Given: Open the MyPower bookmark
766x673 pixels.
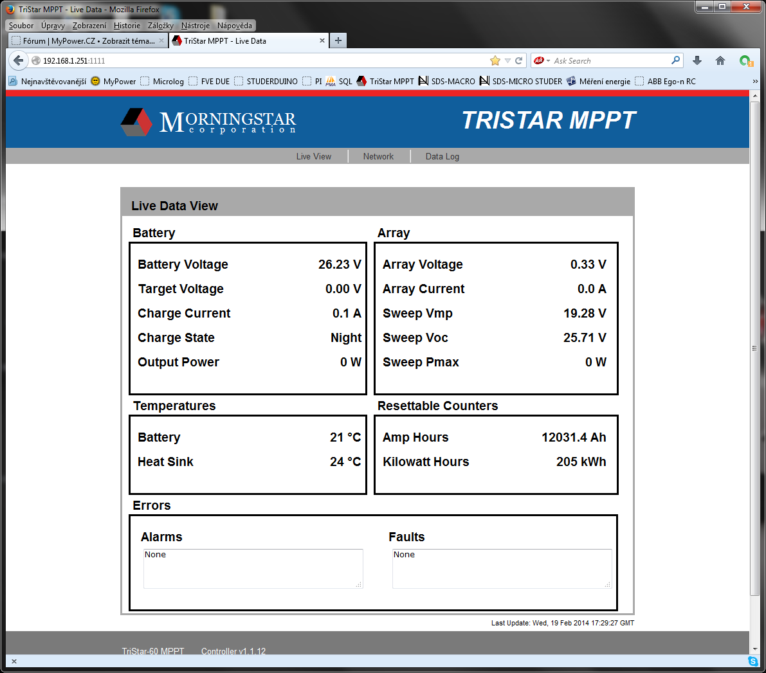Looking at the screenshot, I should (x=113, y=81).
